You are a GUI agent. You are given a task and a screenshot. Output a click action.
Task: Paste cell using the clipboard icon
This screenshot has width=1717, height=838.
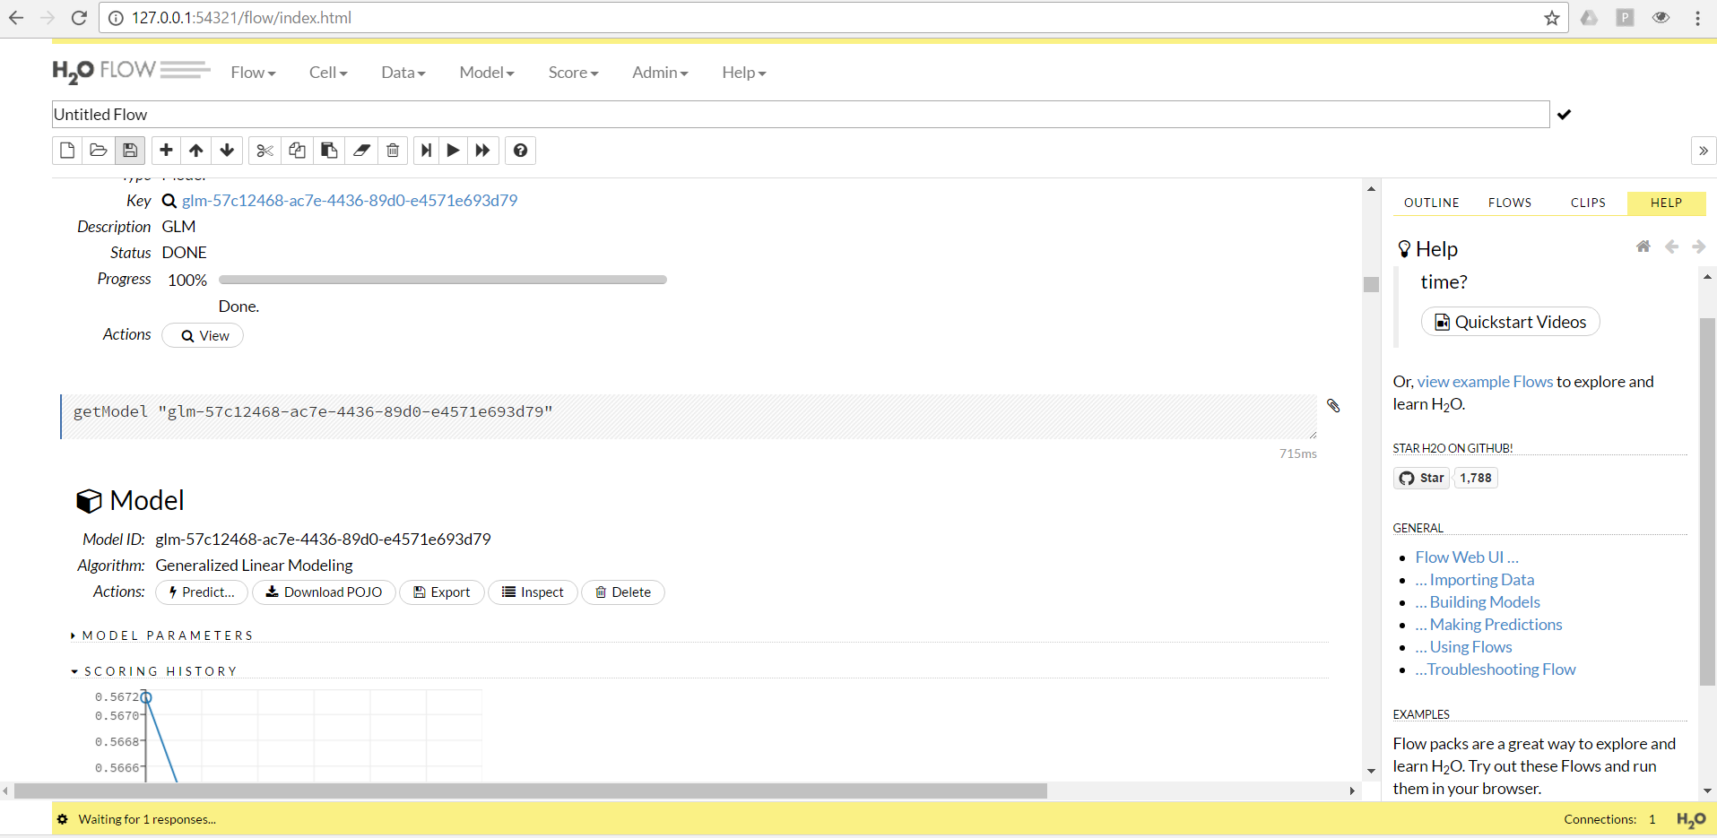329,151
